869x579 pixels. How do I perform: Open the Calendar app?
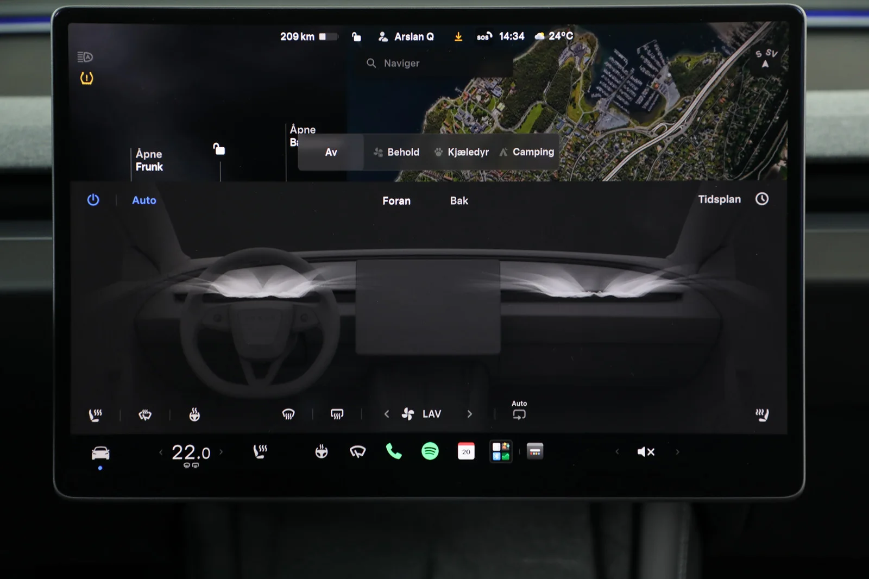pyautogui.click(x=466, y=451)
